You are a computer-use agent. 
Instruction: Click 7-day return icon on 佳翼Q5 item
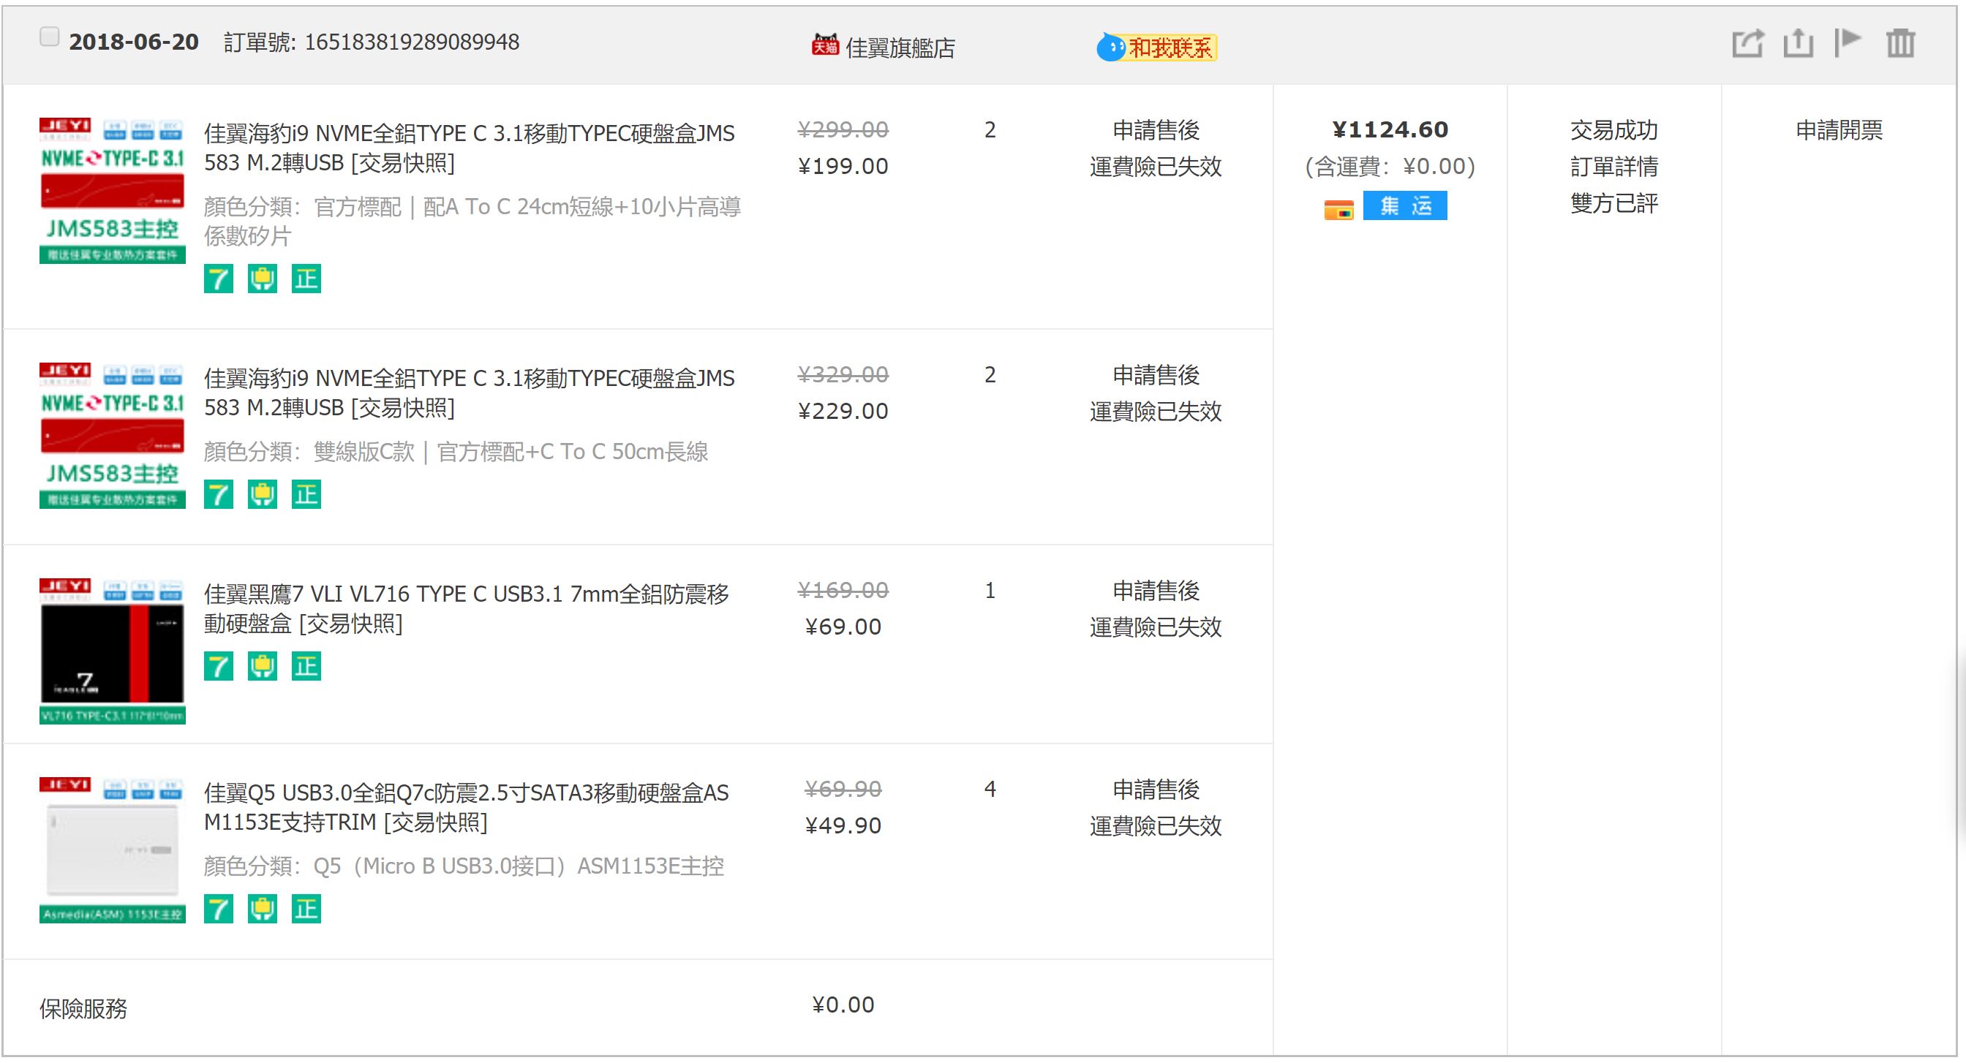click(218, 909)
